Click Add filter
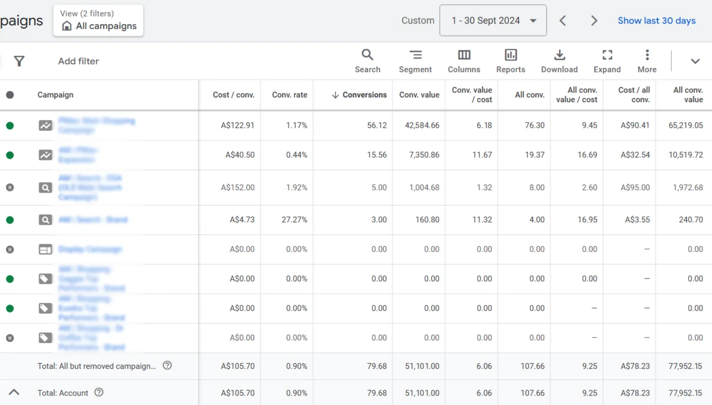The width and height of the screenshot is (712, 405). pos(78,61)
